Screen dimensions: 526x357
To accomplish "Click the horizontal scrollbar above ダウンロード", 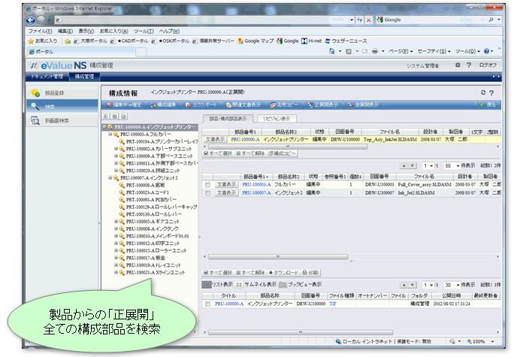I will click(278, 257).
